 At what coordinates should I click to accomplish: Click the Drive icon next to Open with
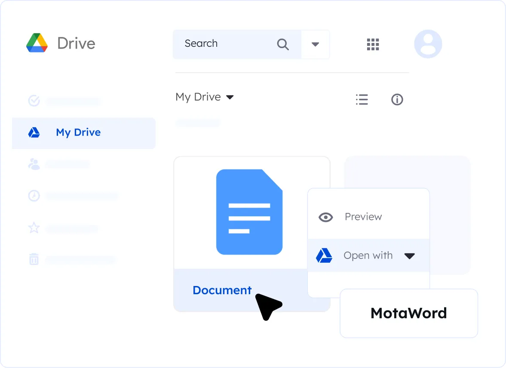(324, 255)
